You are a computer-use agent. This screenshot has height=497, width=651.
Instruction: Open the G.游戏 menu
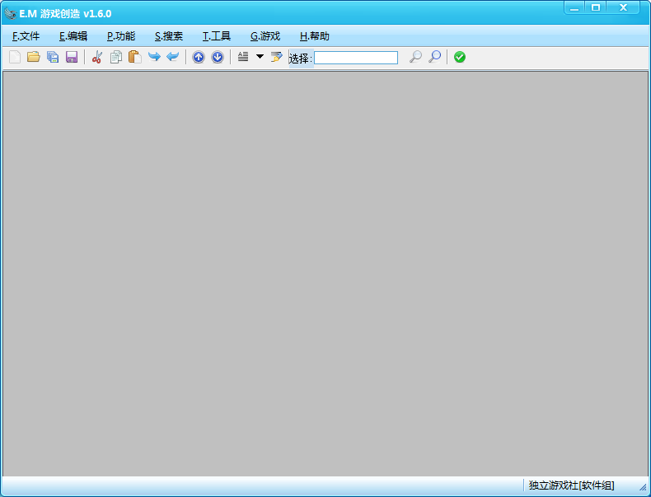[265, 36]
